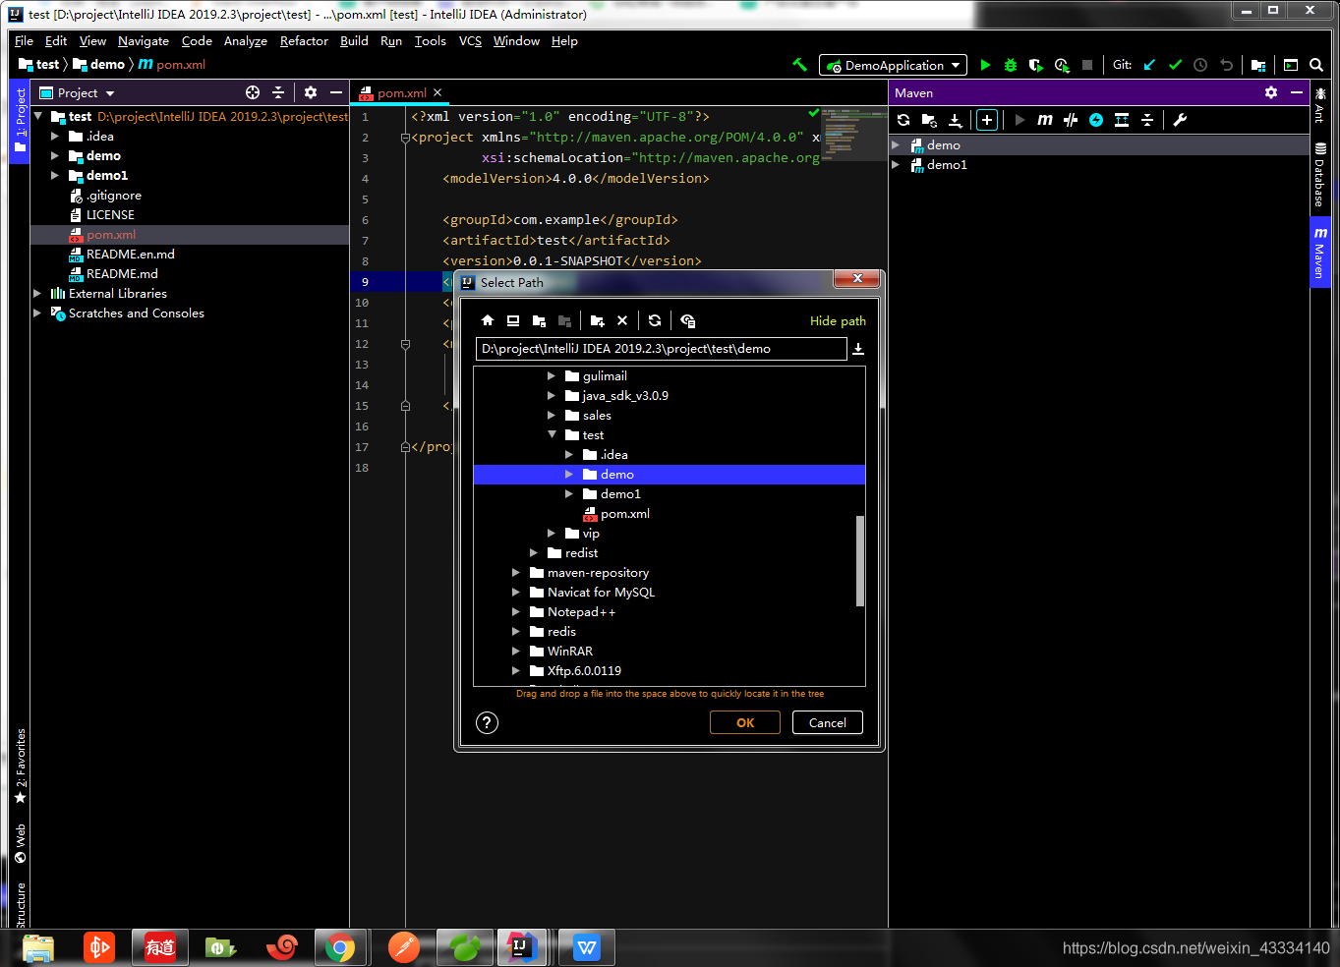Show Maven dependencies diagram icon
The height and width of the screenshot is (967, 1340).
pos(1122,120)
